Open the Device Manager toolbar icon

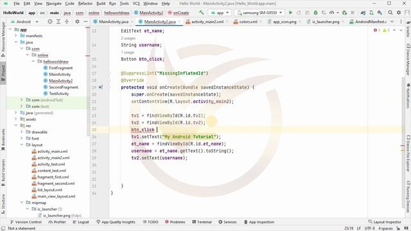click(x=371, y=13)
